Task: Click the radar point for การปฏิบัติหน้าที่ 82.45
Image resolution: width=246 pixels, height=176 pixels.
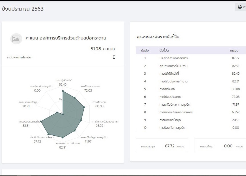Action: coord(63,91)
